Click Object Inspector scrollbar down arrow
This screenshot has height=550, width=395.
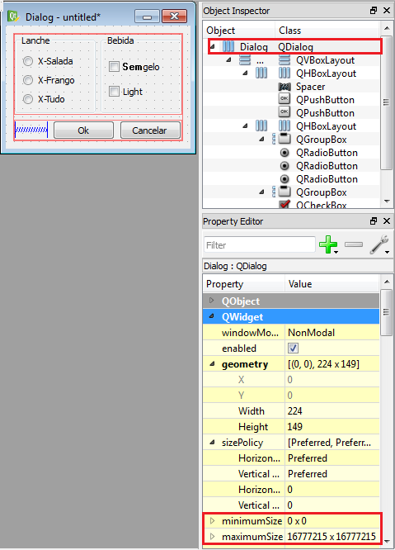[x=387, y=202]
